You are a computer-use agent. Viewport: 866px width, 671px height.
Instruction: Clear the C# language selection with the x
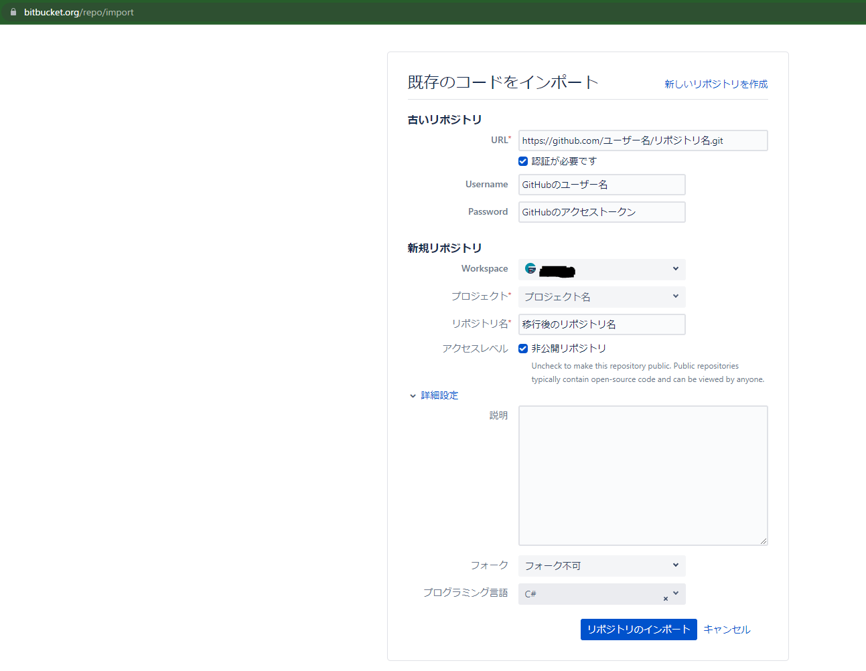tap(665, 599)
